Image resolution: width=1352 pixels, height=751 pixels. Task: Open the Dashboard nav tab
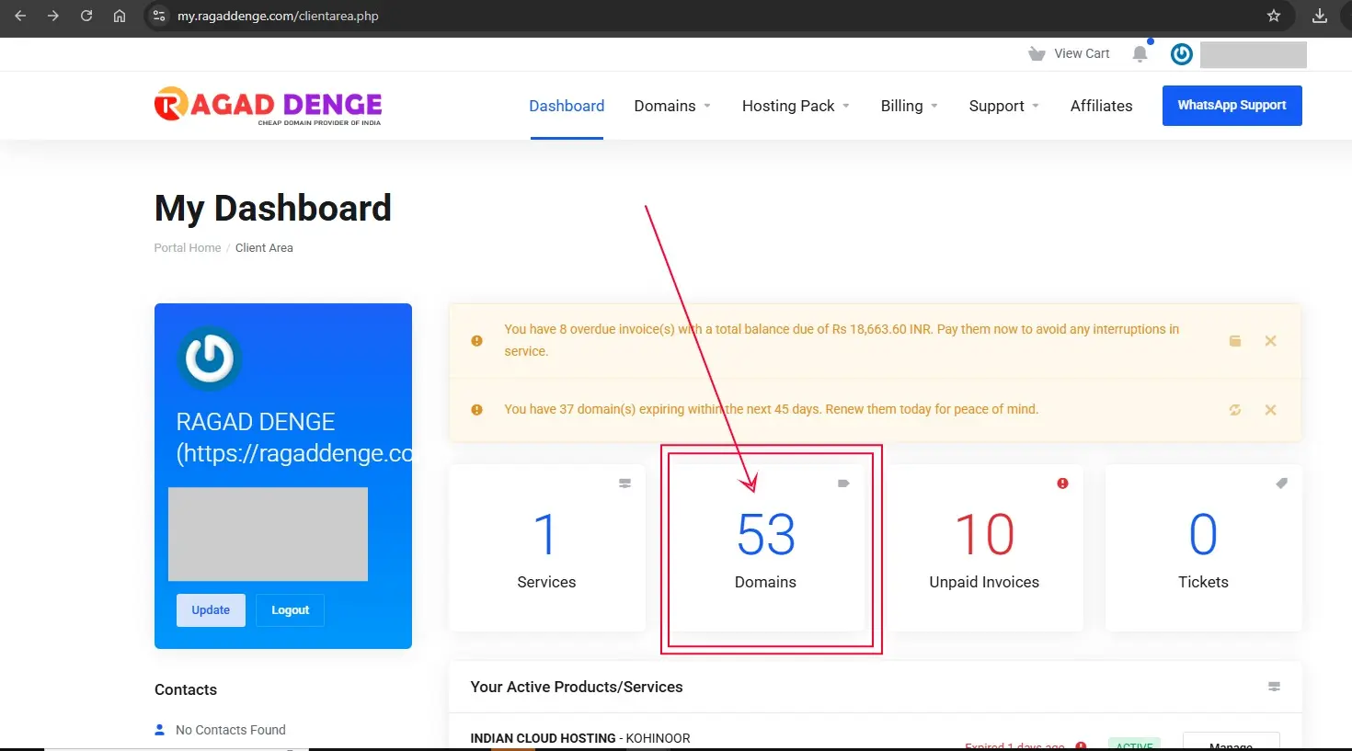tap(567, 106)
